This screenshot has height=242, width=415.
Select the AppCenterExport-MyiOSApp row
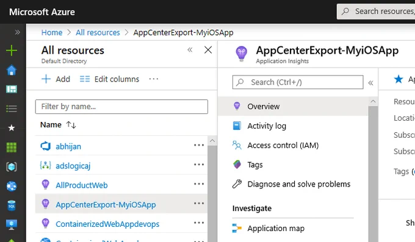click(x=121, y=204)
